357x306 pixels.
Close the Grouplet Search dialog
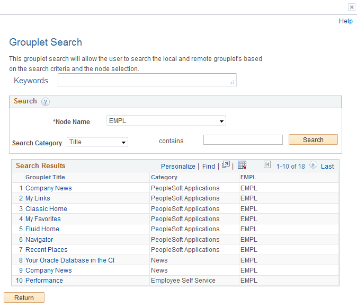pos(351,7)
